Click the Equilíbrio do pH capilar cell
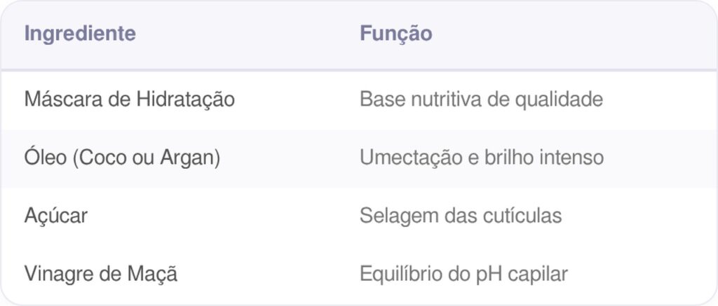This screenshot has width=718, height=306. point(463,273)
